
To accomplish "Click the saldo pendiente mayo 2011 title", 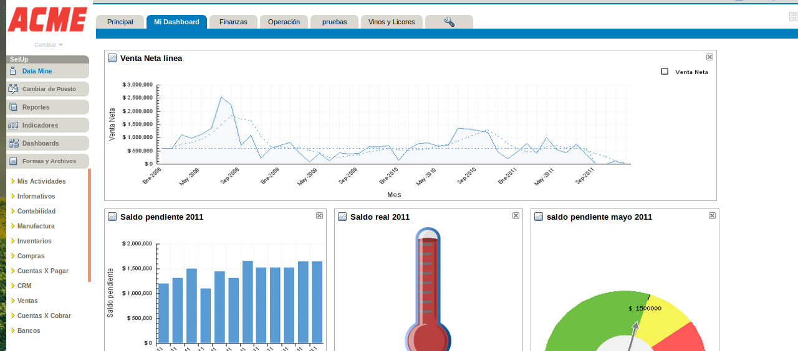I will [600, 217].
